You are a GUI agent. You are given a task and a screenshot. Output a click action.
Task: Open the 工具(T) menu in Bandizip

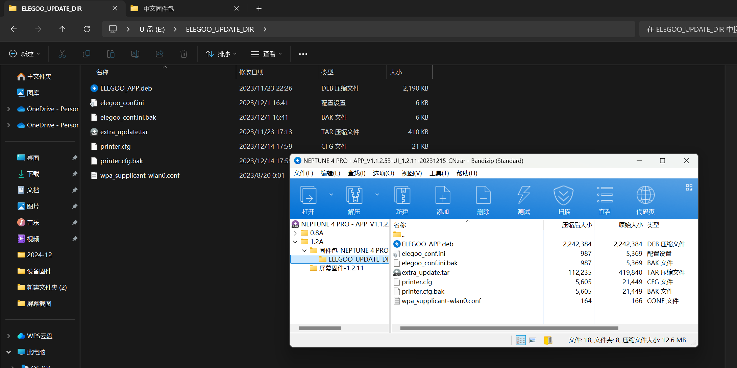pos(439,173)
